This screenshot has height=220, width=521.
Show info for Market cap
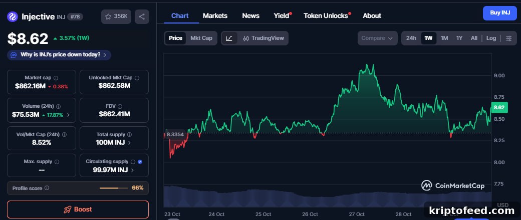(56, 78)
